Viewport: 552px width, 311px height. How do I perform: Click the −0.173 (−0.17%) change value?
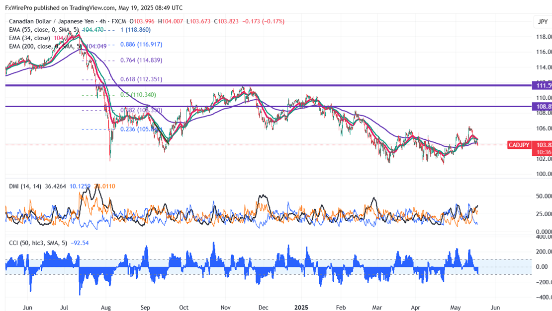[x=264, y=21]
